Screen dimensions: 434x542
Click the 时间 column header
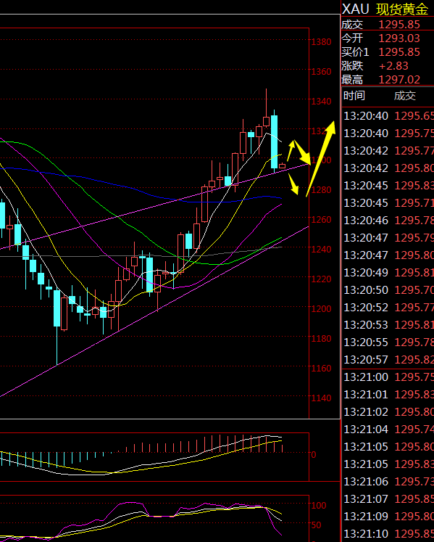click(x=354, y=95)
